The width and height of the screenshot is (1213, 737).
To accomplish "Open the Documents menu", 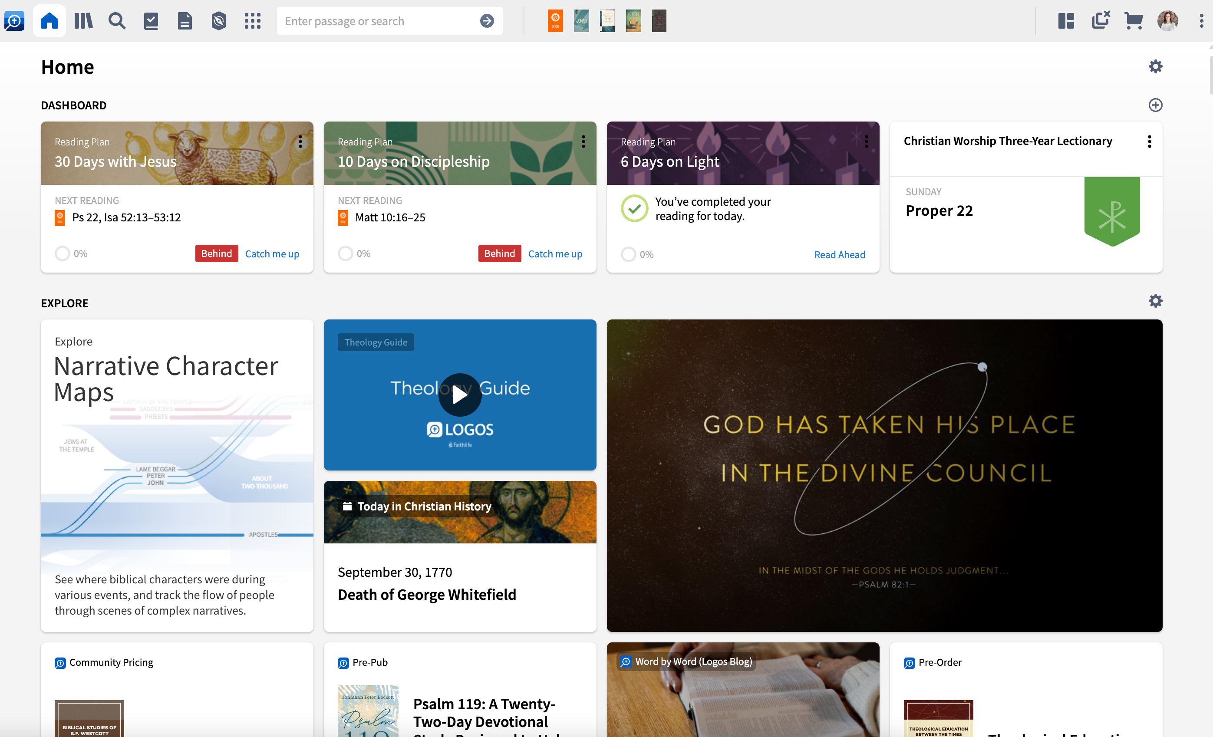I will click(x=185, y=21).
